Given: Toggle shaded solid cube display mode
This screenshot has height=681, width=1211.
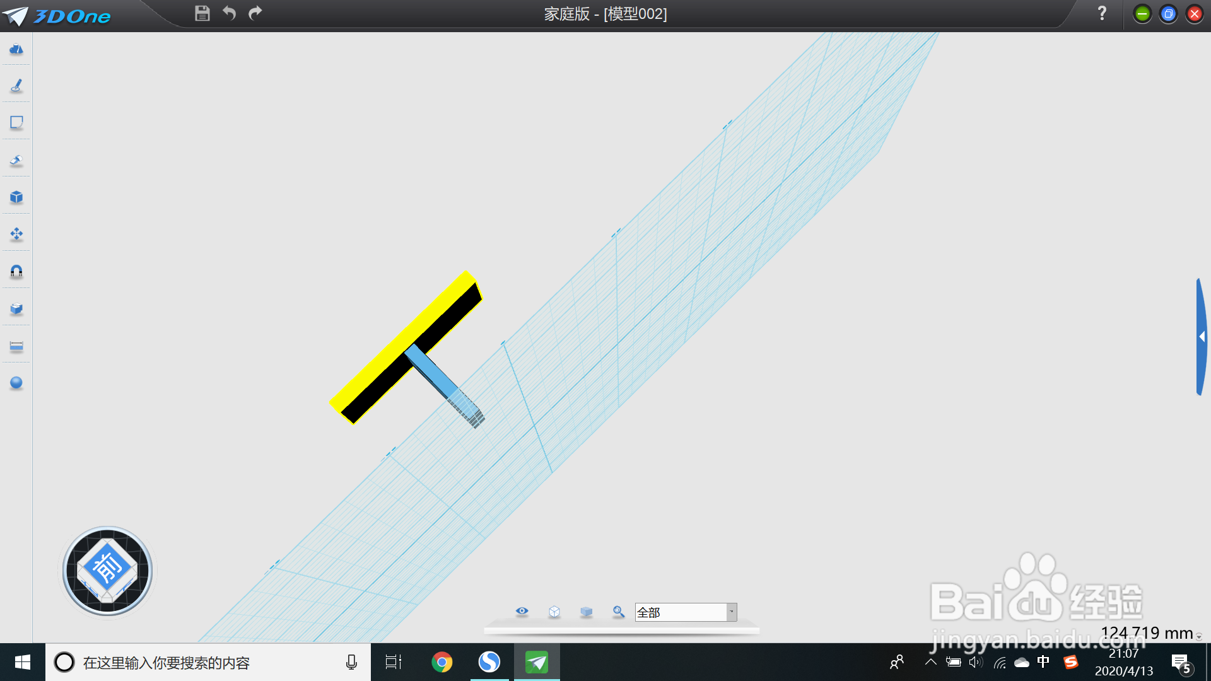Looking at the screenshot, I should click(587, 612).
